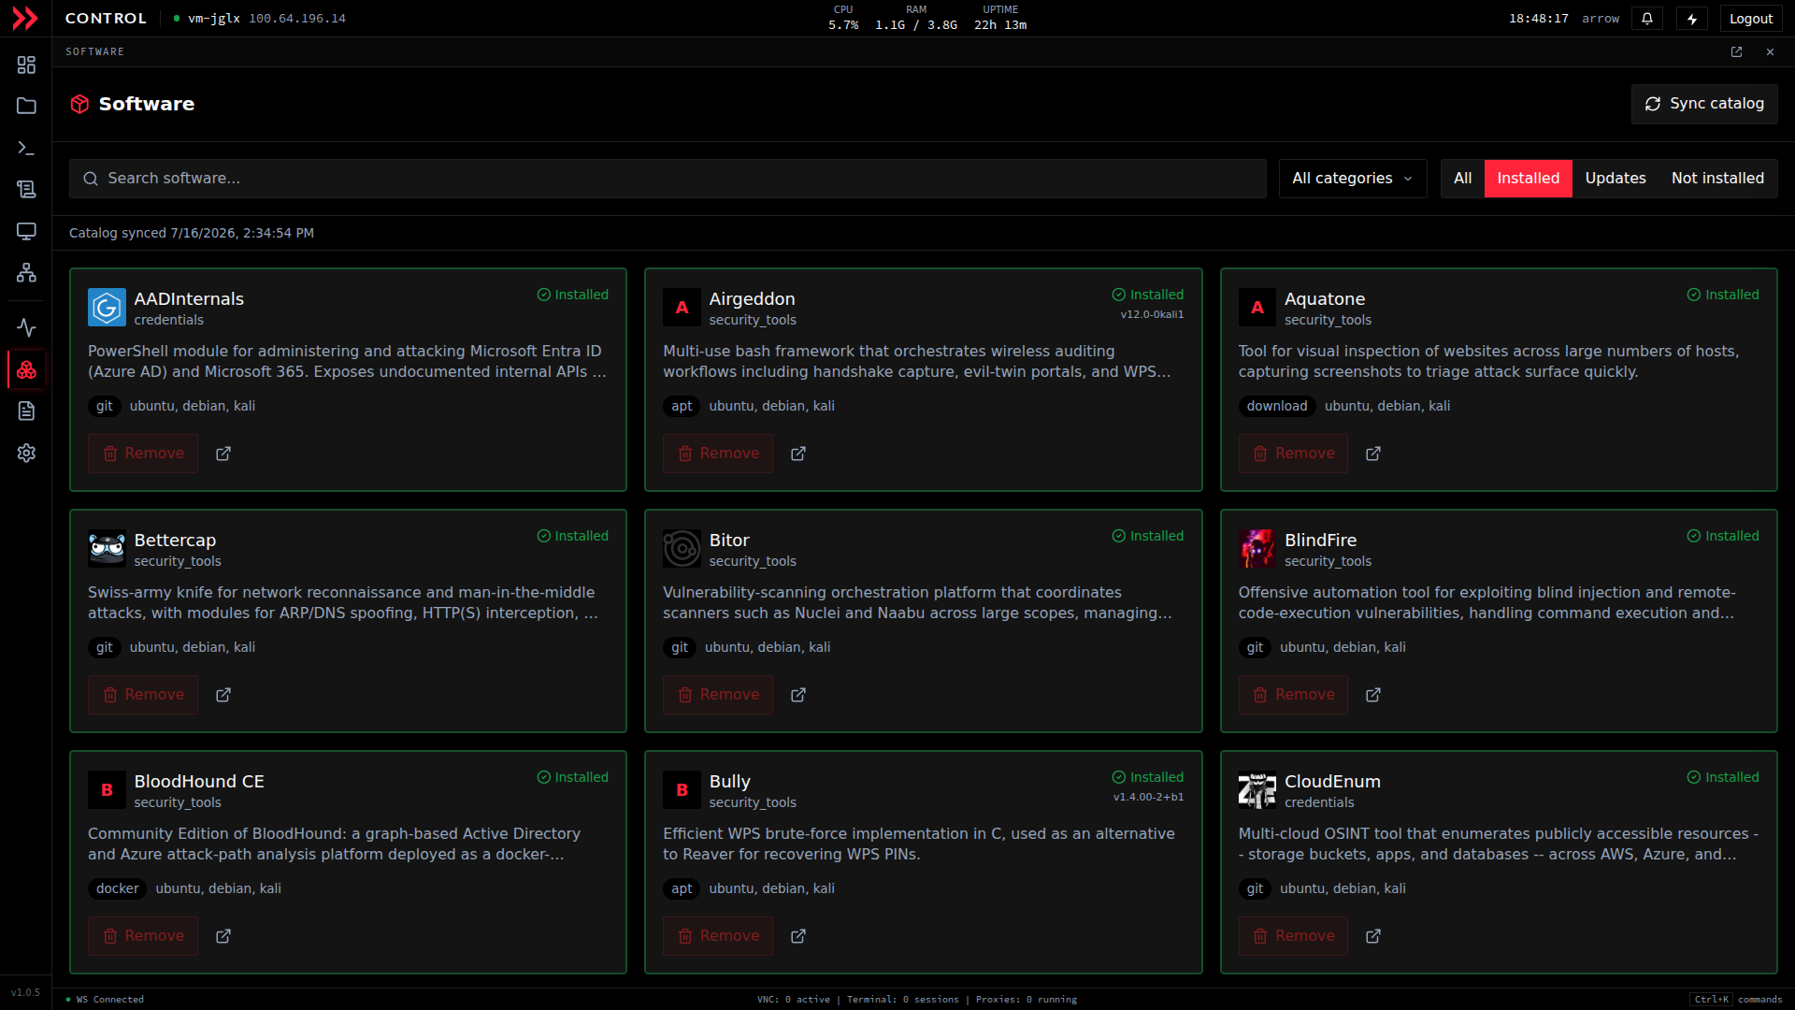Click the Sync catalog button
This screenshot has width=1795, height=1010.
click(x=1704, y=104)
